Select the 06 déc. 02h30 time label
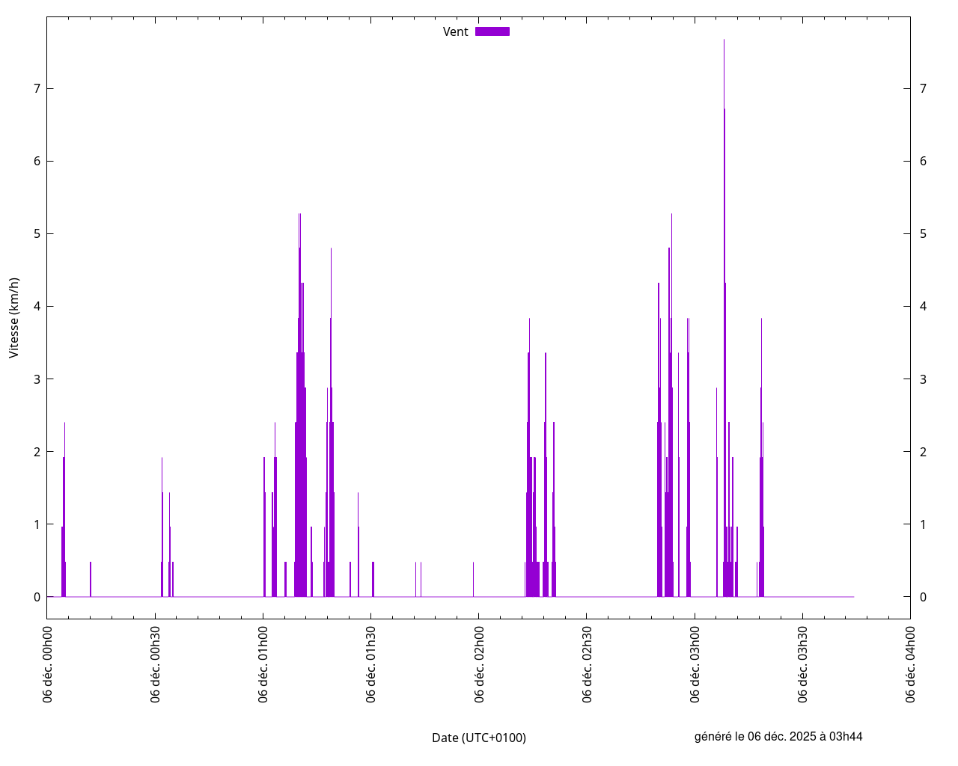Image resolution: width=958 pixels, height=766 pixels. 587,664
